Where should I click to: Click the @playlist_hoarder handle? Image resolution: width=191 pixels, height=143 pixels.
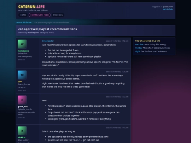click(25, 109)
